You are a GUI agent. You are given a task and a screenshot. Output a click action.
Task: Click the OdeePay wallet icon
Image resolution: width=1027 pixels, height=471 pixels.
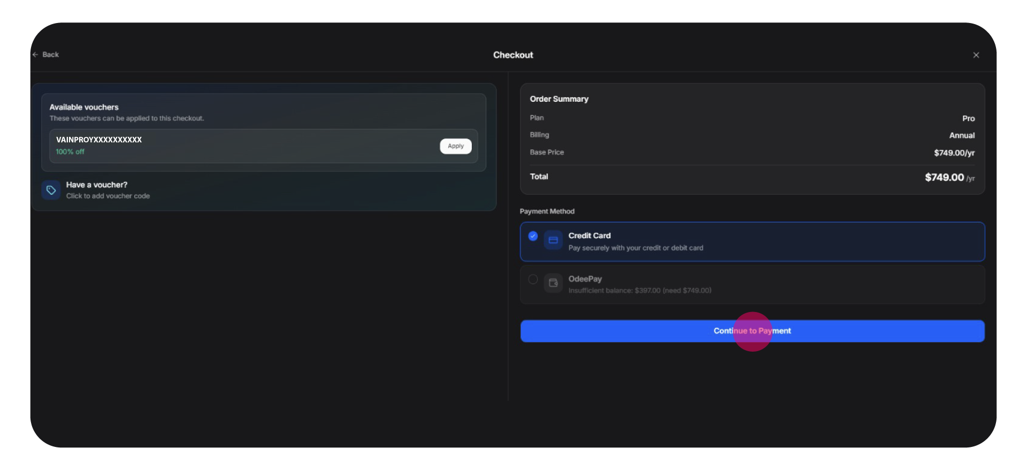pos(553,283)
